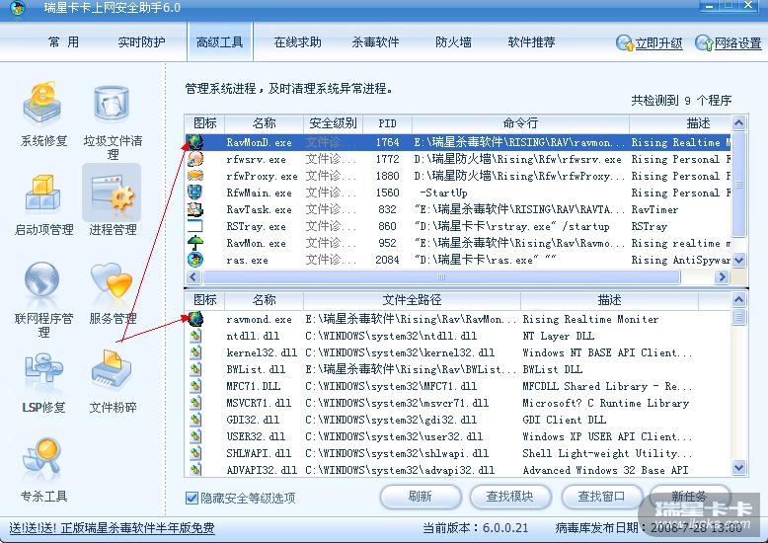The width and height of the screenshot is (768, 543).
Task: Select the 进程管理 process manager icon
Action: point(113,194)
